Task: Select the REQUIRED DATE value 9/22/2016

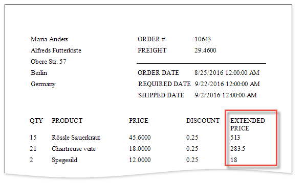Action: (x=227, y=84)
